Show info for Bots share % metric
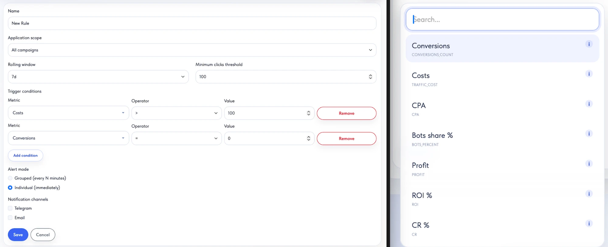Image resolution: width=608 pixels, height=247 pixels. click(589, 134)
